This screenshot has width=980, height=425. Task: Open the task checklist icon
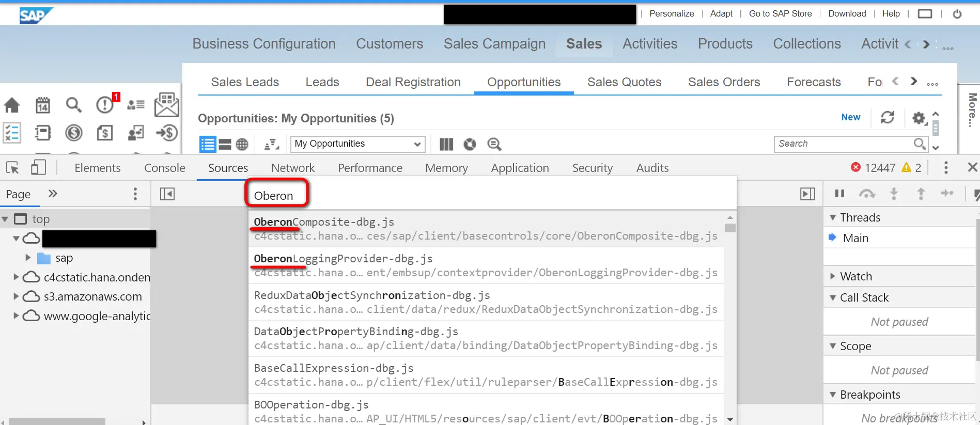(x=12, y=133)
